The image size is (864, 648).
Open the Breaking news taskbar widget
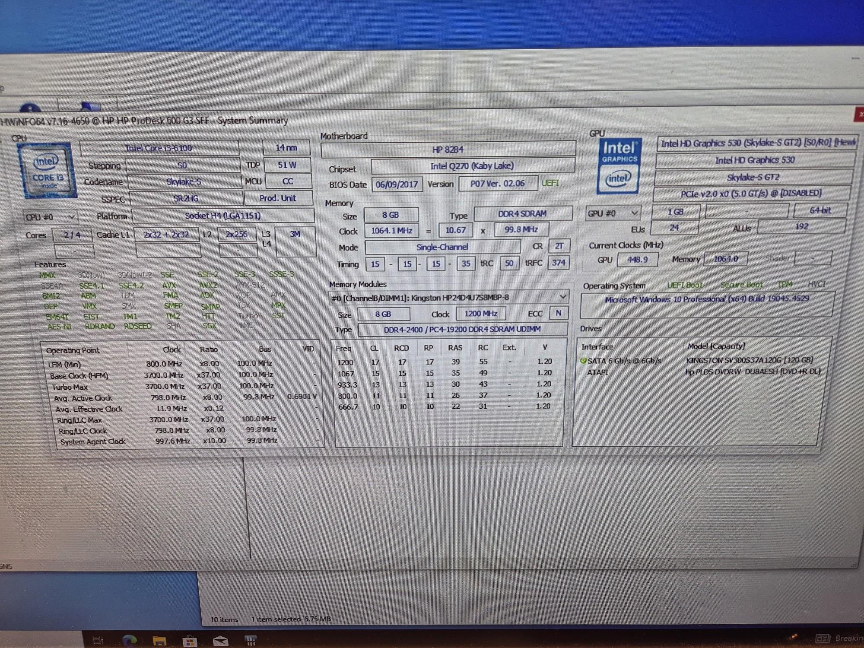(839, 638)
